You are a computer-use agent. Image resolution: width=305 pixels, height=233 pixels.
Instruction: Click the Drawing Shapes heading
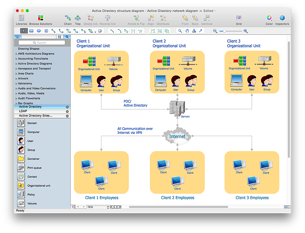[x=29, y=49]
